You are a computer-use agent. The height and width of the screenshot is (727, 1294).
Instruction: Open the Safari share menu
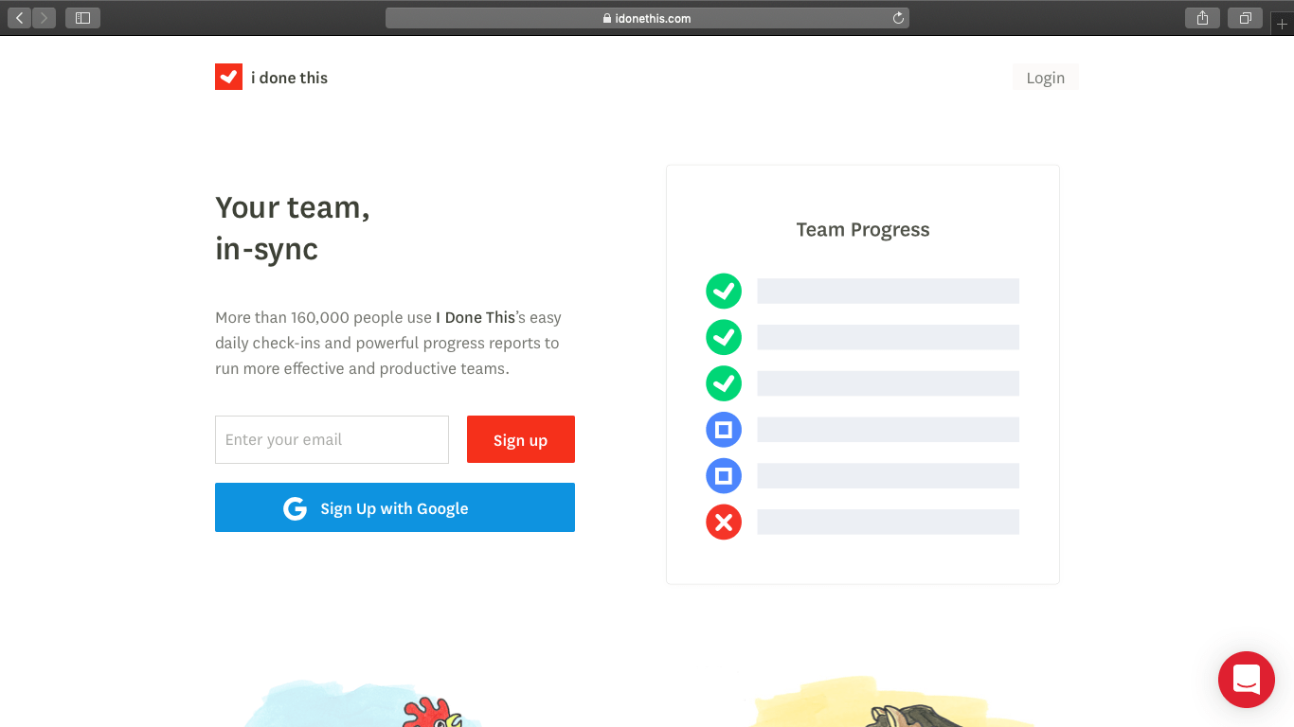pyautogui.click(x=1202, y=18)
